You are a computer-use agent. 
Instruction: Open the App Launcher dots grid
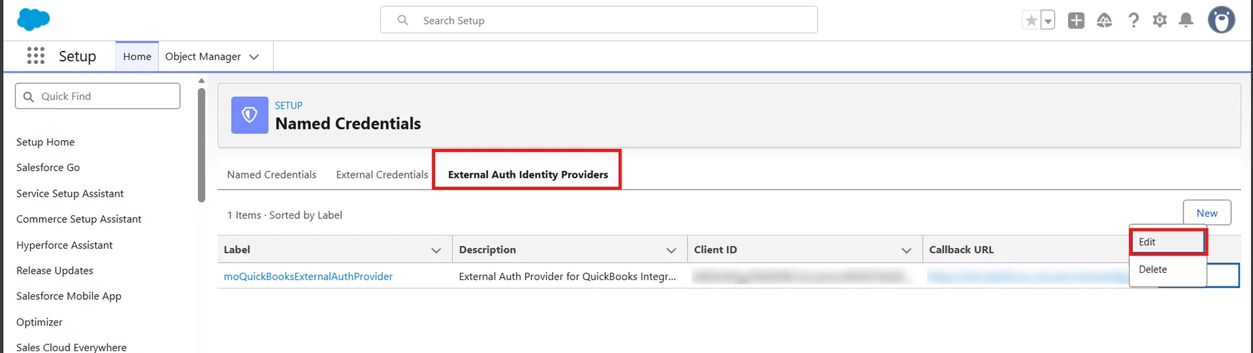click(36, 56)
